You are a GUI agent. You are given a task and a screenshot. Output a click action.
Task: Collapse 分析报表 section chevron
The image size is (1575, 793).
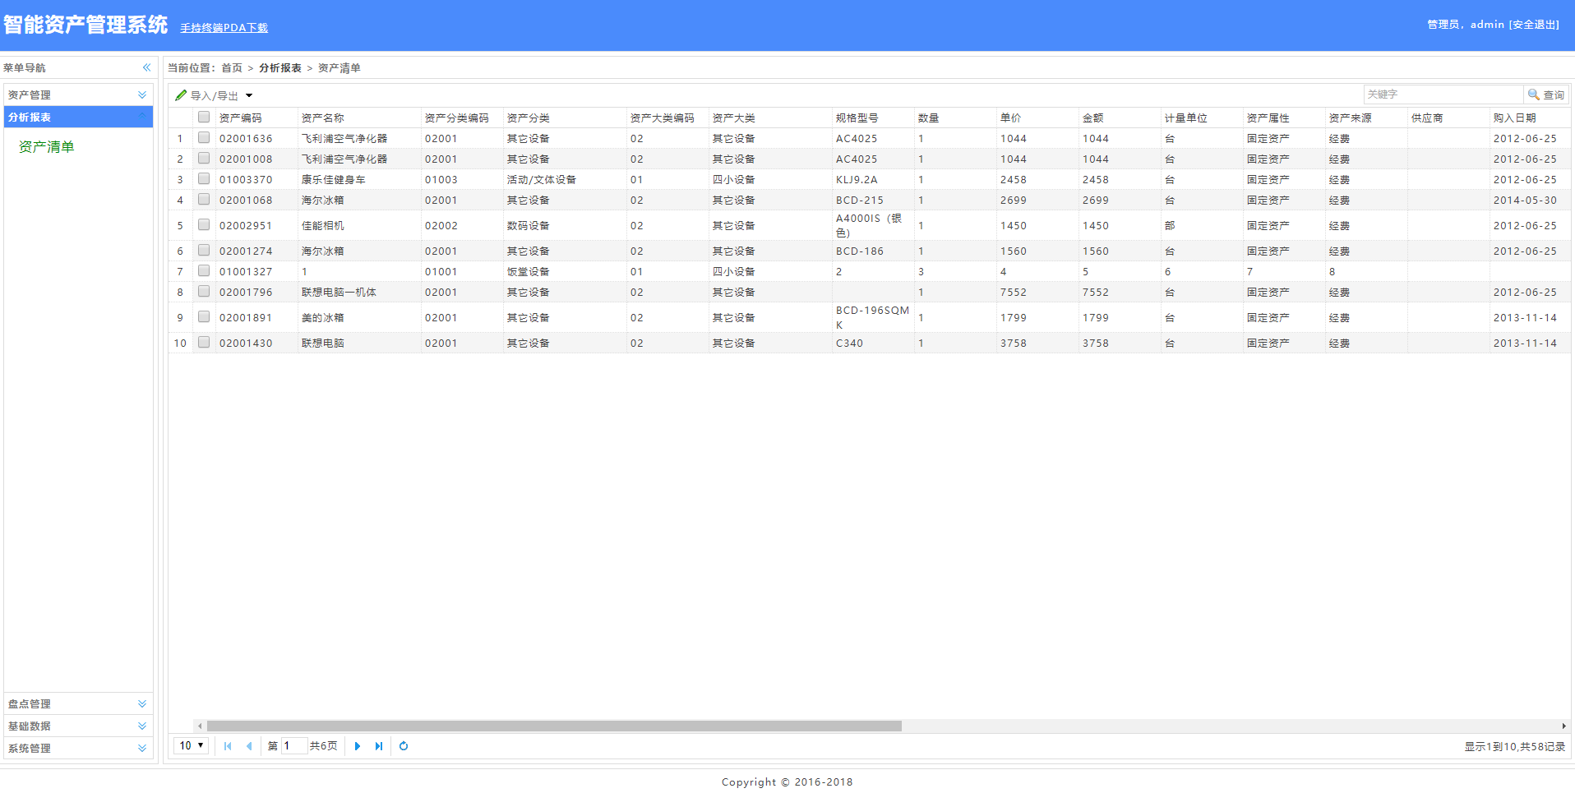tap(142, 117)
